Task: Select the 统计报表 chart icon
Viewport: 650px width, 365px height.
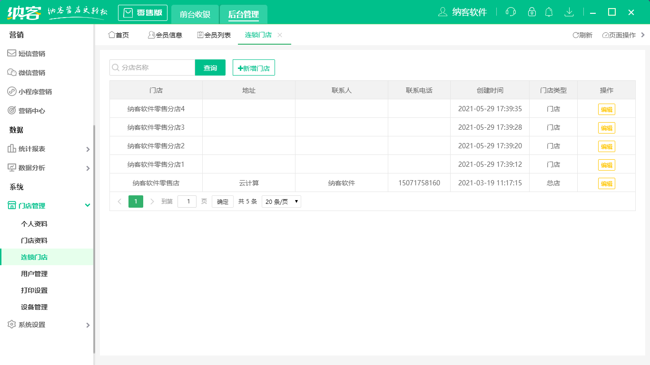Action: (11, 148)
